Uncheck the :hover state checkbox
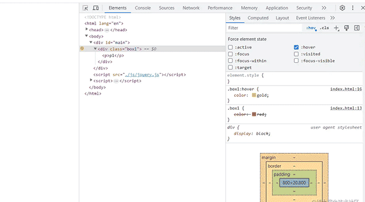 (296, 48)
